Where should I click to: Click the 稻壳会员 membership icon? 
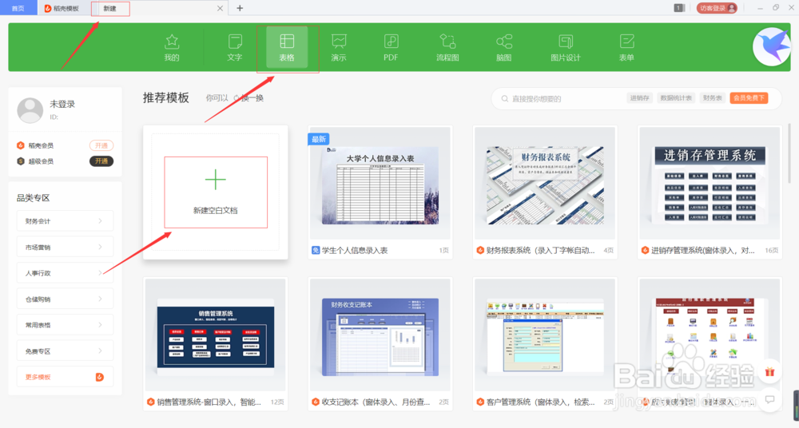[21, 145]
